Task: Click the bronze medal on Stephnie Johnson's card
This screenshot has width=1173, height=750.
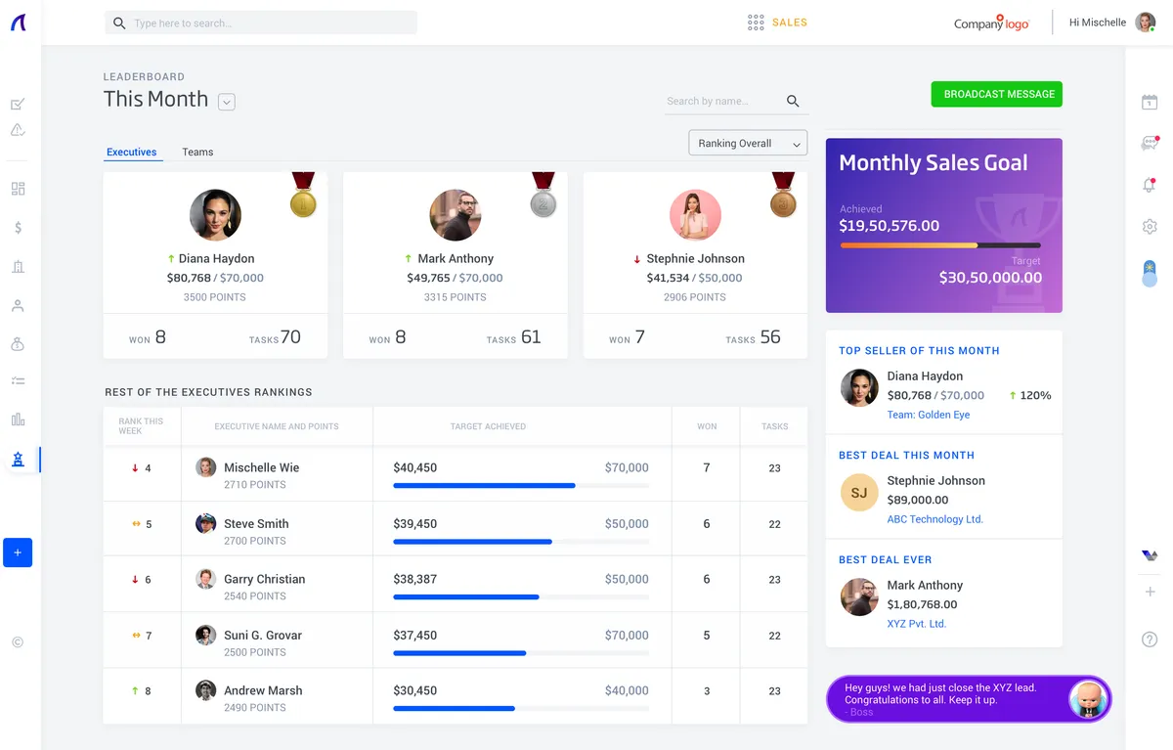Action: tap(783, 195)
